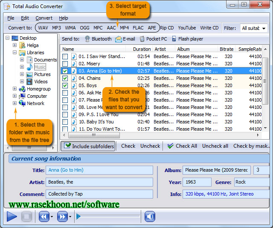Click audio file icon of 10. Baby It's You

coord(74,122)
